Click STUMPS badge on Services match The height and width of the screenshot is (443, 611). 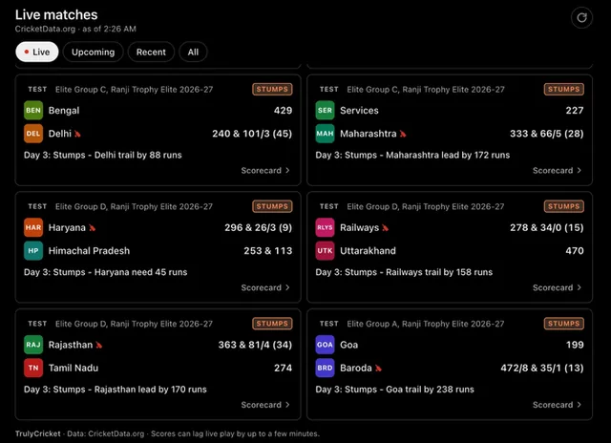coord(564,89)
